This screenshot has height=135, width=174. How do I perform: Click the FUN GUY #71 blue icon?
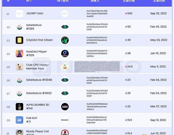point(19,120)
